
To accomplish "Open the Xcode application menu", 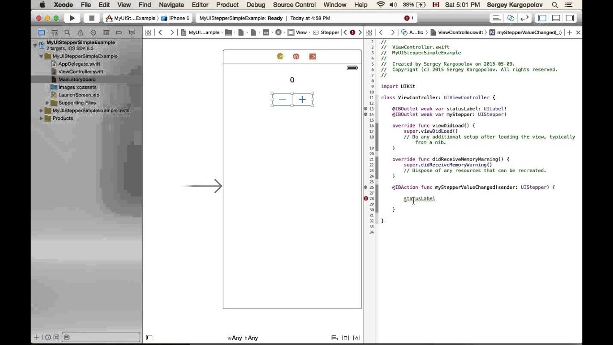I will pyautogui.click(x=63, y=5).
